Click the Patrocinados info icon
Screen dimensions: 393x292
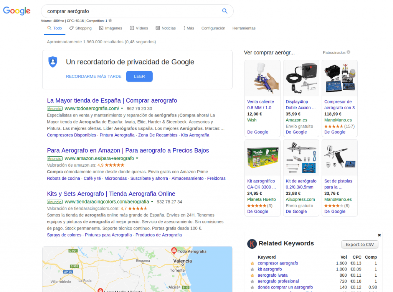348,52
